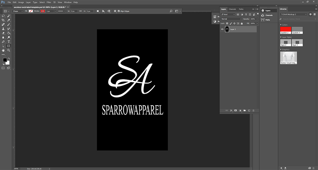Viewport: 318px width, 170px height.
Task: Open the Window menu
Action: coord(68,2)
